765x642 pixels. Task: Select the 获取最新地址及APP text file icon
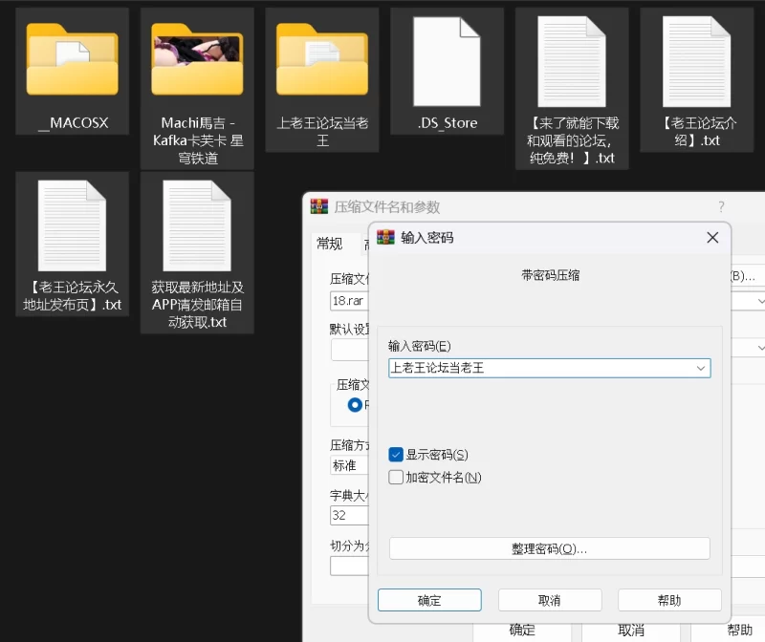pos(197,224)
